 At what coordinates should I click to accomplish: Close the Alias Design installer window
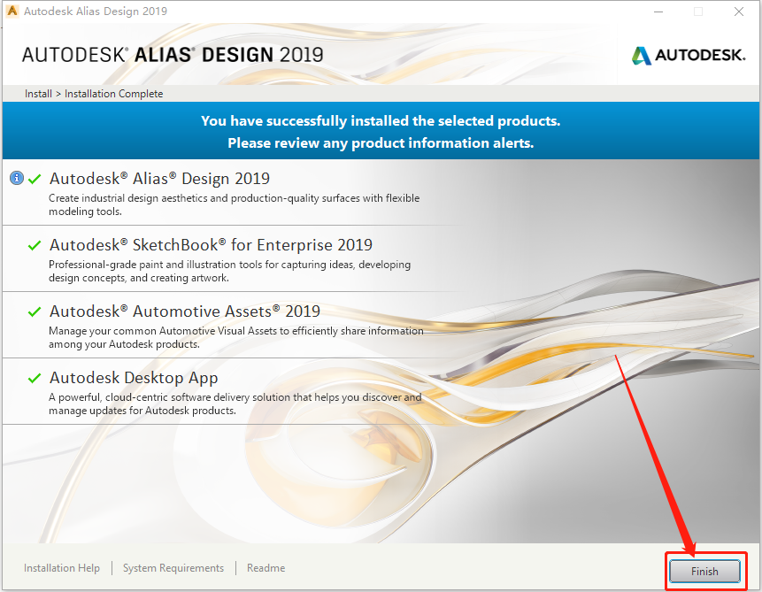click(739, 12)
